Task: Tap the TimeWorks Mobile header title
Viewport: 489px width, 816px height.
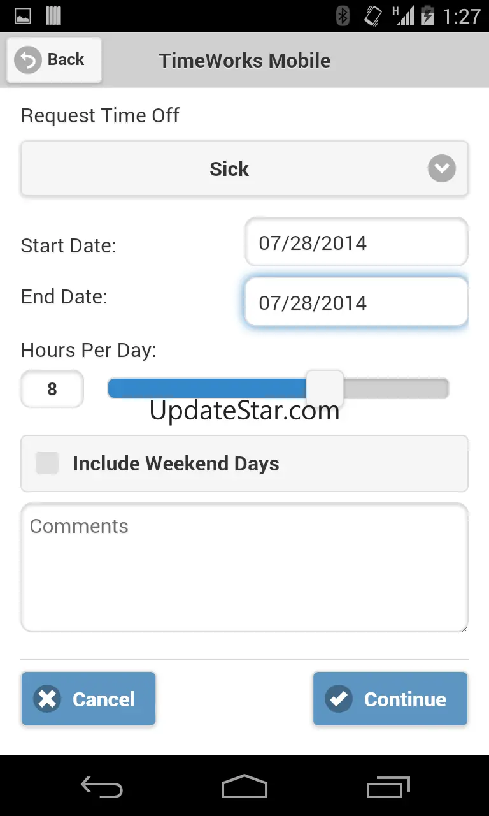Action: click(x=244, y=61)
